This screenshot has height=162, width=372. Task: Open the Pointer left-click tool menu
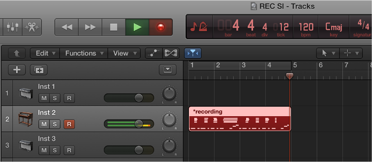click(x=328, y=53)
